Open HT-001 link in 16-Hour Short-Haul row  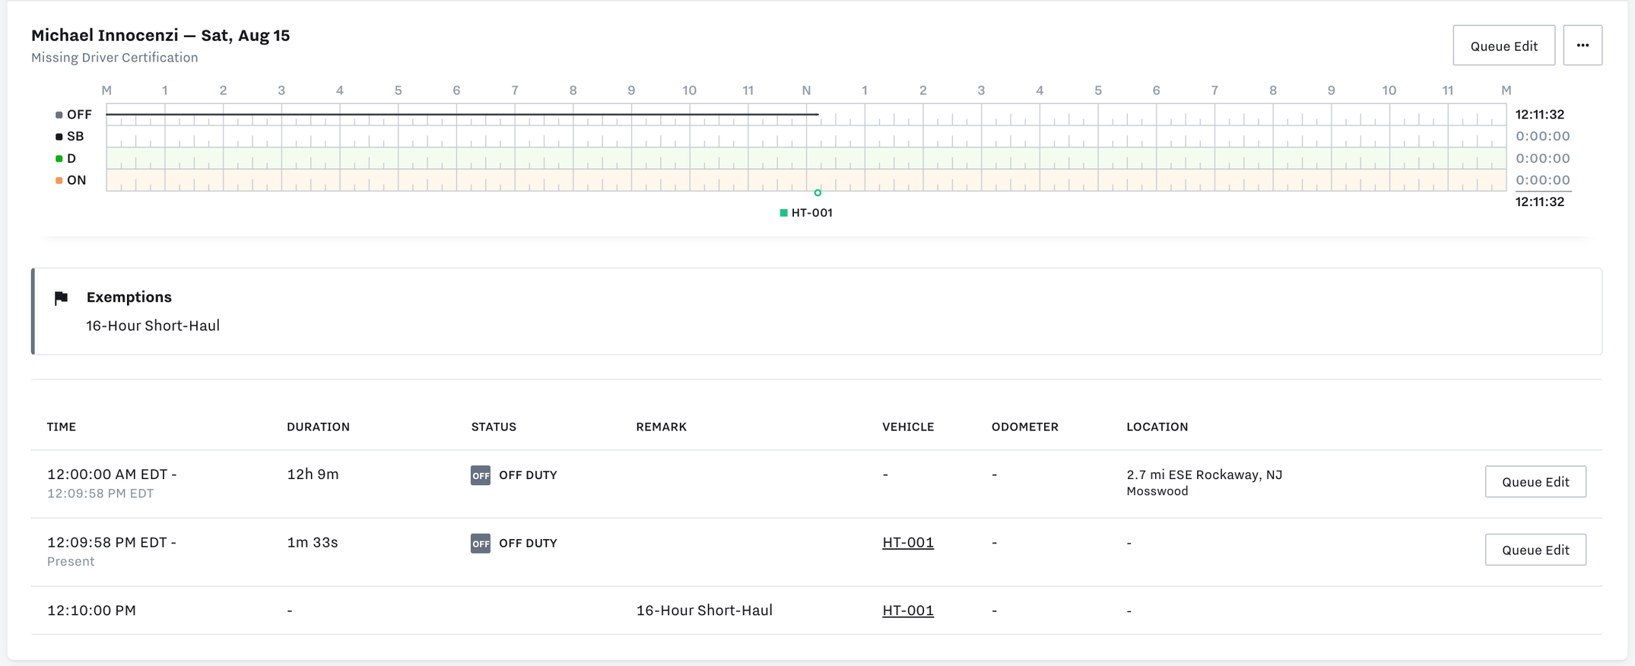(x=907, y=610)
